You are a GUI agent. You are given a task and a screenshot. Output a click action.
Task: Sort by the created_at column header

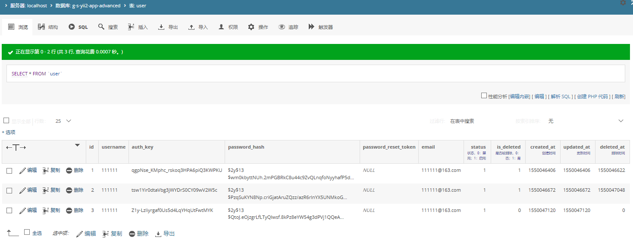542,147
